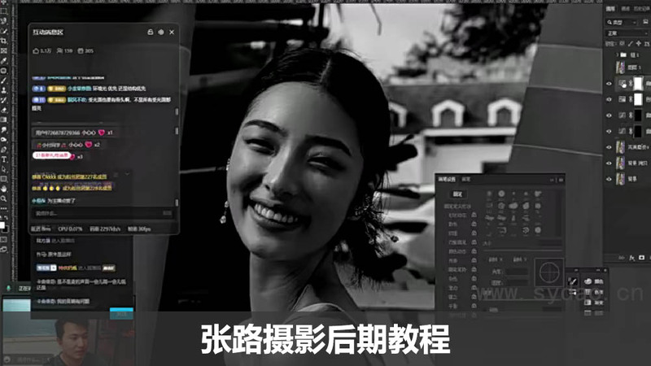Switch to the 通道 channels tab
651x366 pixels.
(626, 9)
